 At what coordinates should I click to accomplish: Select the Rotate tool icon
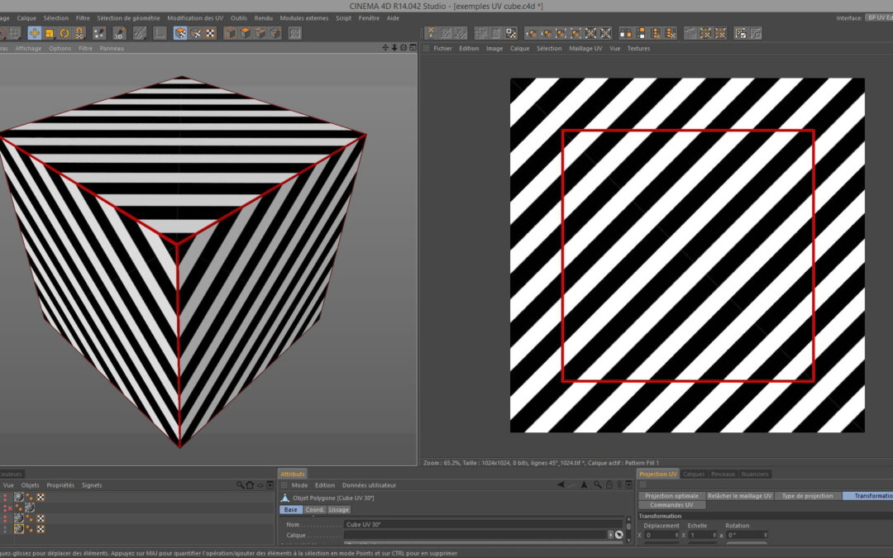(64, 33)
